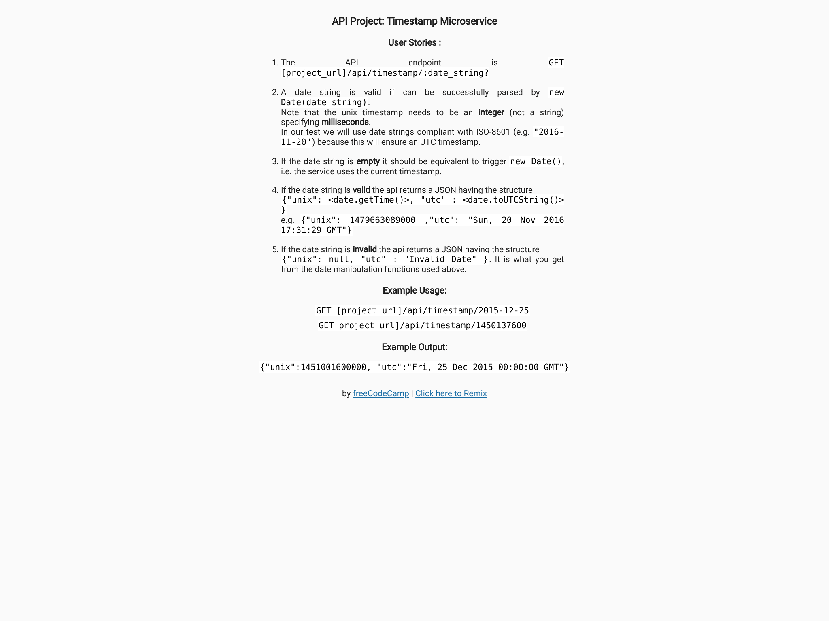Click the unix milliseconds bold label
829x621 pixels.
[344, 122]
